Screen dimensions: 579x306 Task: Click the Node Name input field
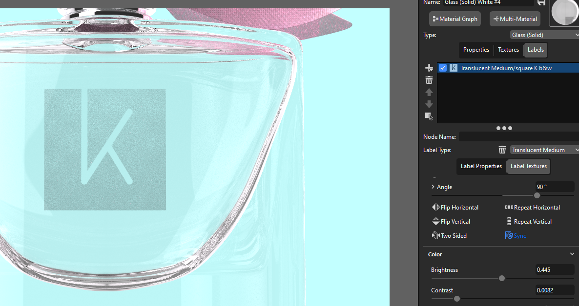point(518,136)
